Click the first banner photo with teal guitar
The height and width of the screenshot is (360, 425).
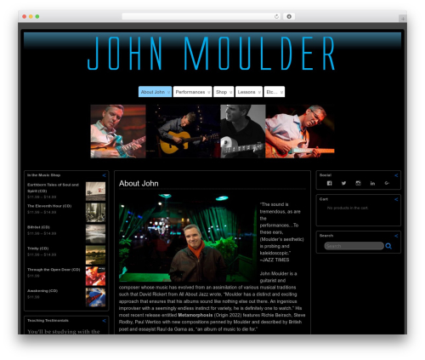[x=118, y=131]
